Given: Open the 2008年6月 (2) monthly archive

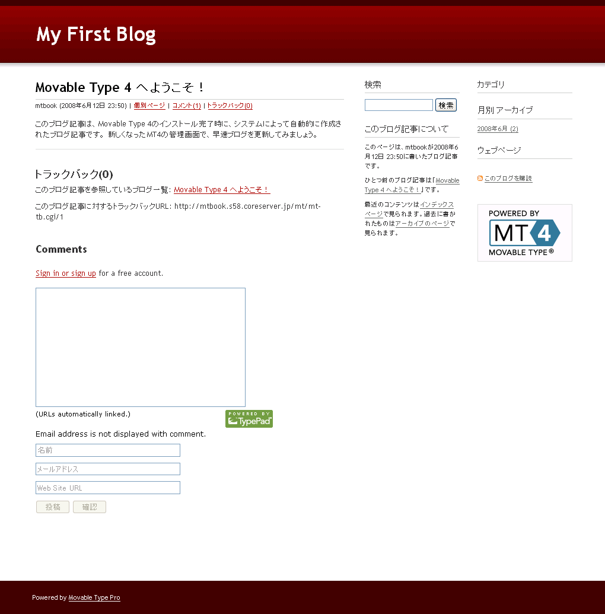Looking at the screenshot, I should (497, 129).
